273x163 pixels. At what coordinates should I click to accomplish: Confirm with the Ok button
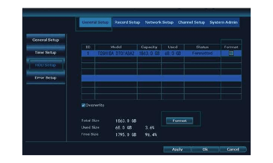click(205, 149)
